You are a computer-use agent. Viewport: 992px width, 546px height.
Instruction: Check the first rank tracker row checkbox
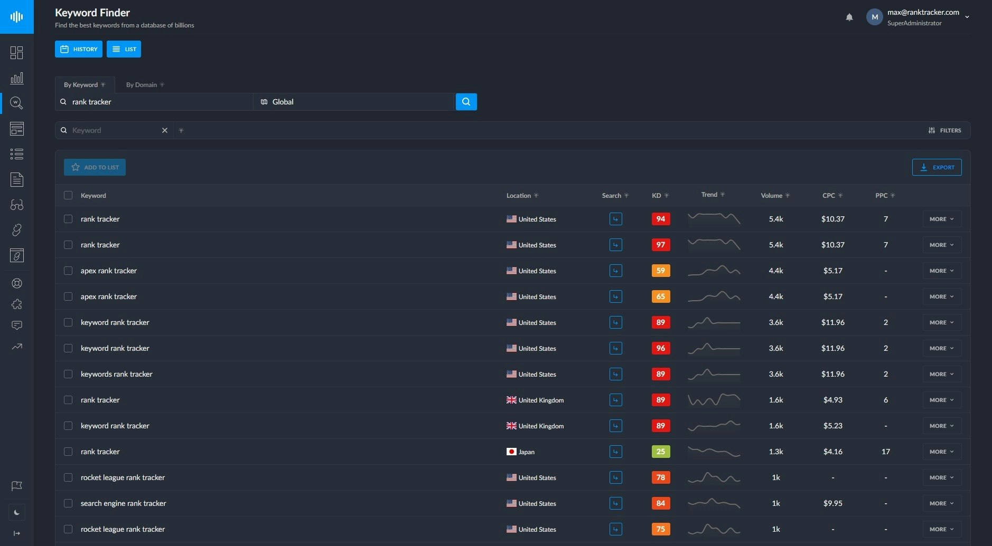point(68,219)
